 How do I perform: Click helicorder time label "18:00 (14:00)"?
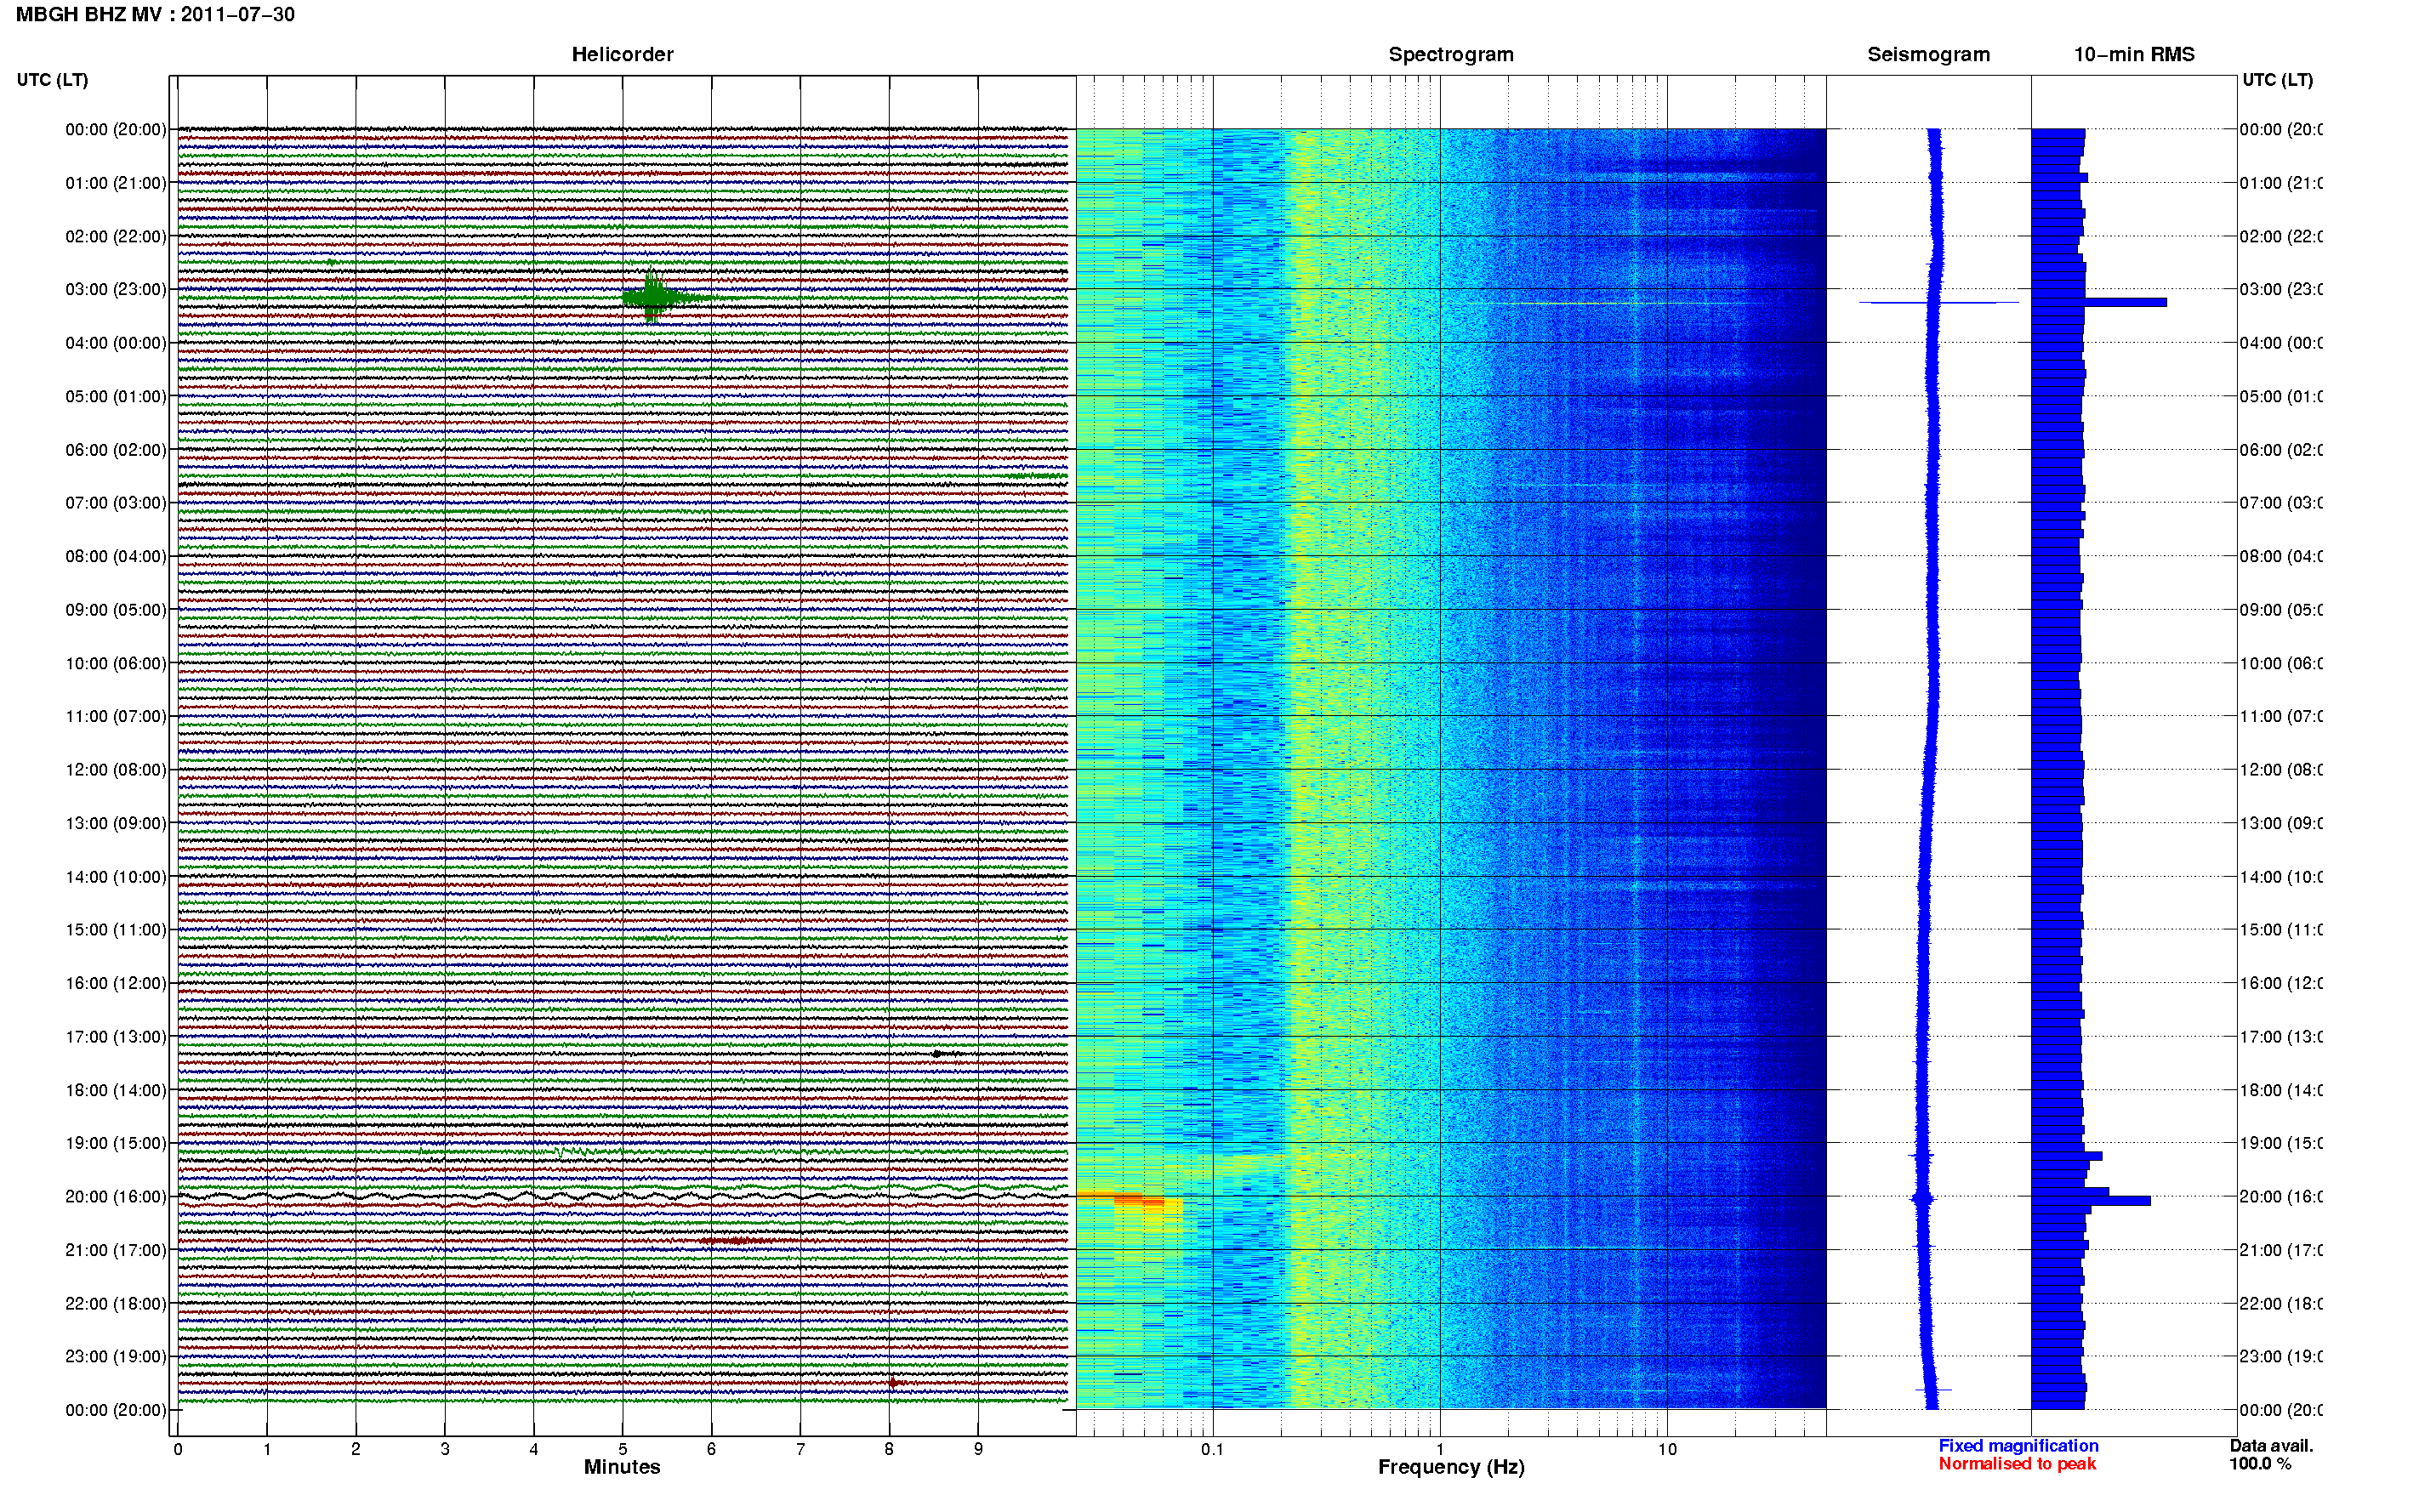point(116,1091)
